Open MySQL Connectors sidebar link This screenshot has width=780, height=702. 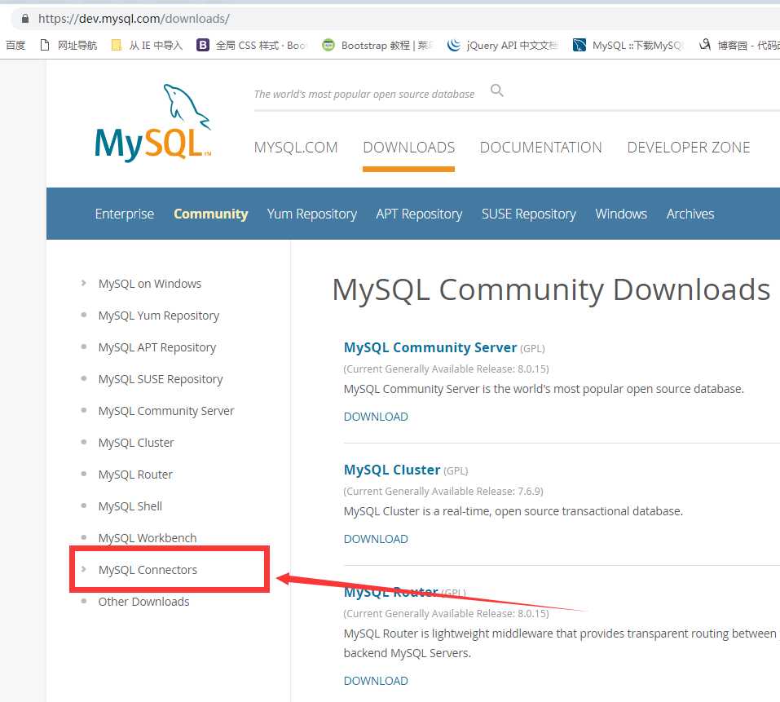pyautogui.click(x=148, y=570)
